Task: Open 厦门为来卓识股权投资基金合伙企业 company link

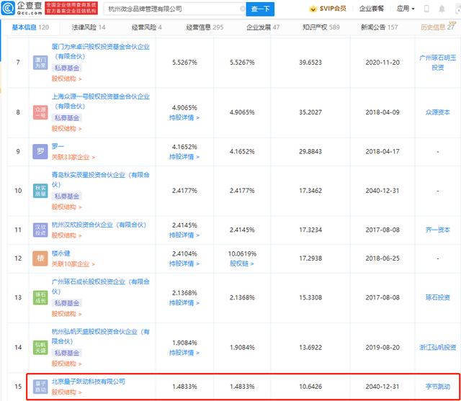Action: pos(101,51)
